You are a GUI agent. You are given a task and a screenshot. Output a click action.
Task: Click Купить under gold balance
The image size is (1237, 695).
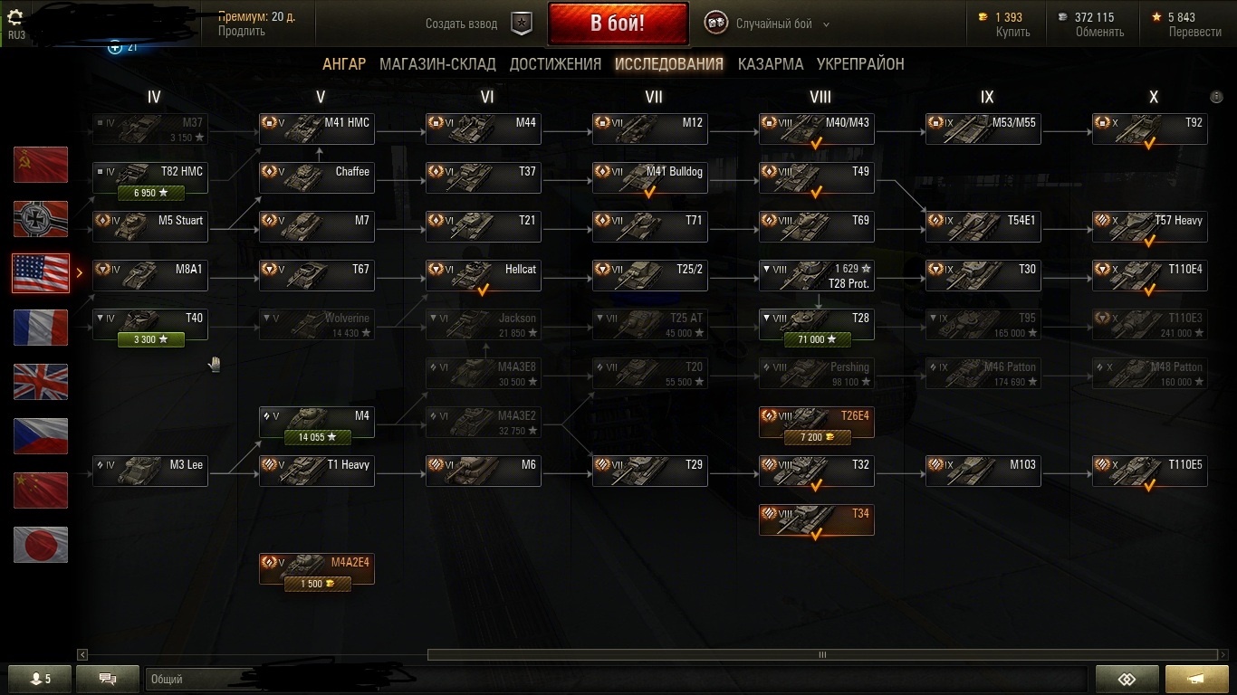tap(1012, 32)
